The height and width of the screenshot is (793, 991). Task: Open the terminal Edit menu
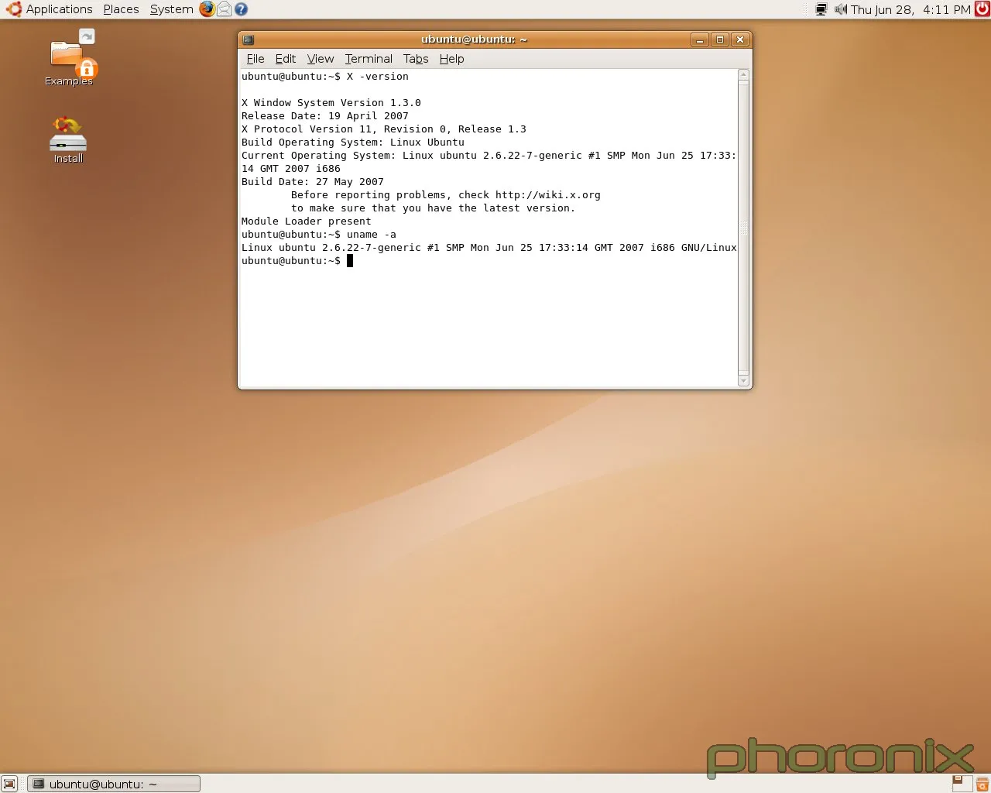click(286, 59)
